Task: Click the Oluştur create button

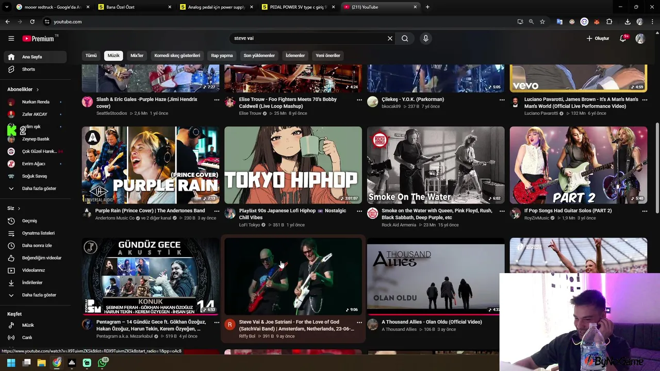Action: click(x=598, y=38)
